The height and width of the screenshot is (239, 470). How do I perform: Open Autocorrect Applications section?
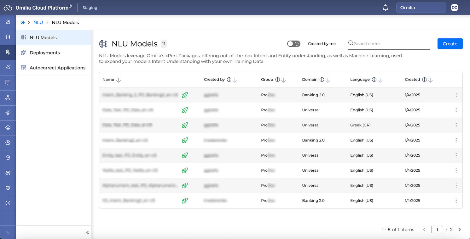(x=57, y=68)
